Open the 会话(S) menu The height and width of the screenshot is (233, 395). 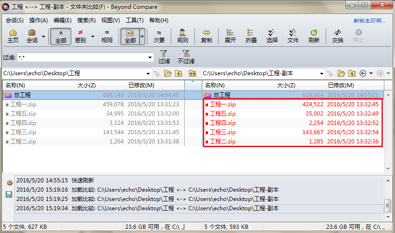pos(14,20)
